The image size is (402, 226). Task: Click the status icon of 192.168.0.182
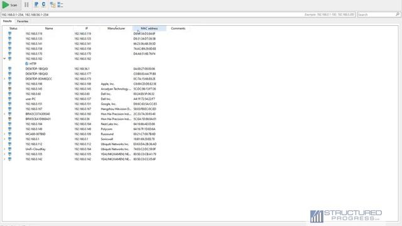point(10,58)
